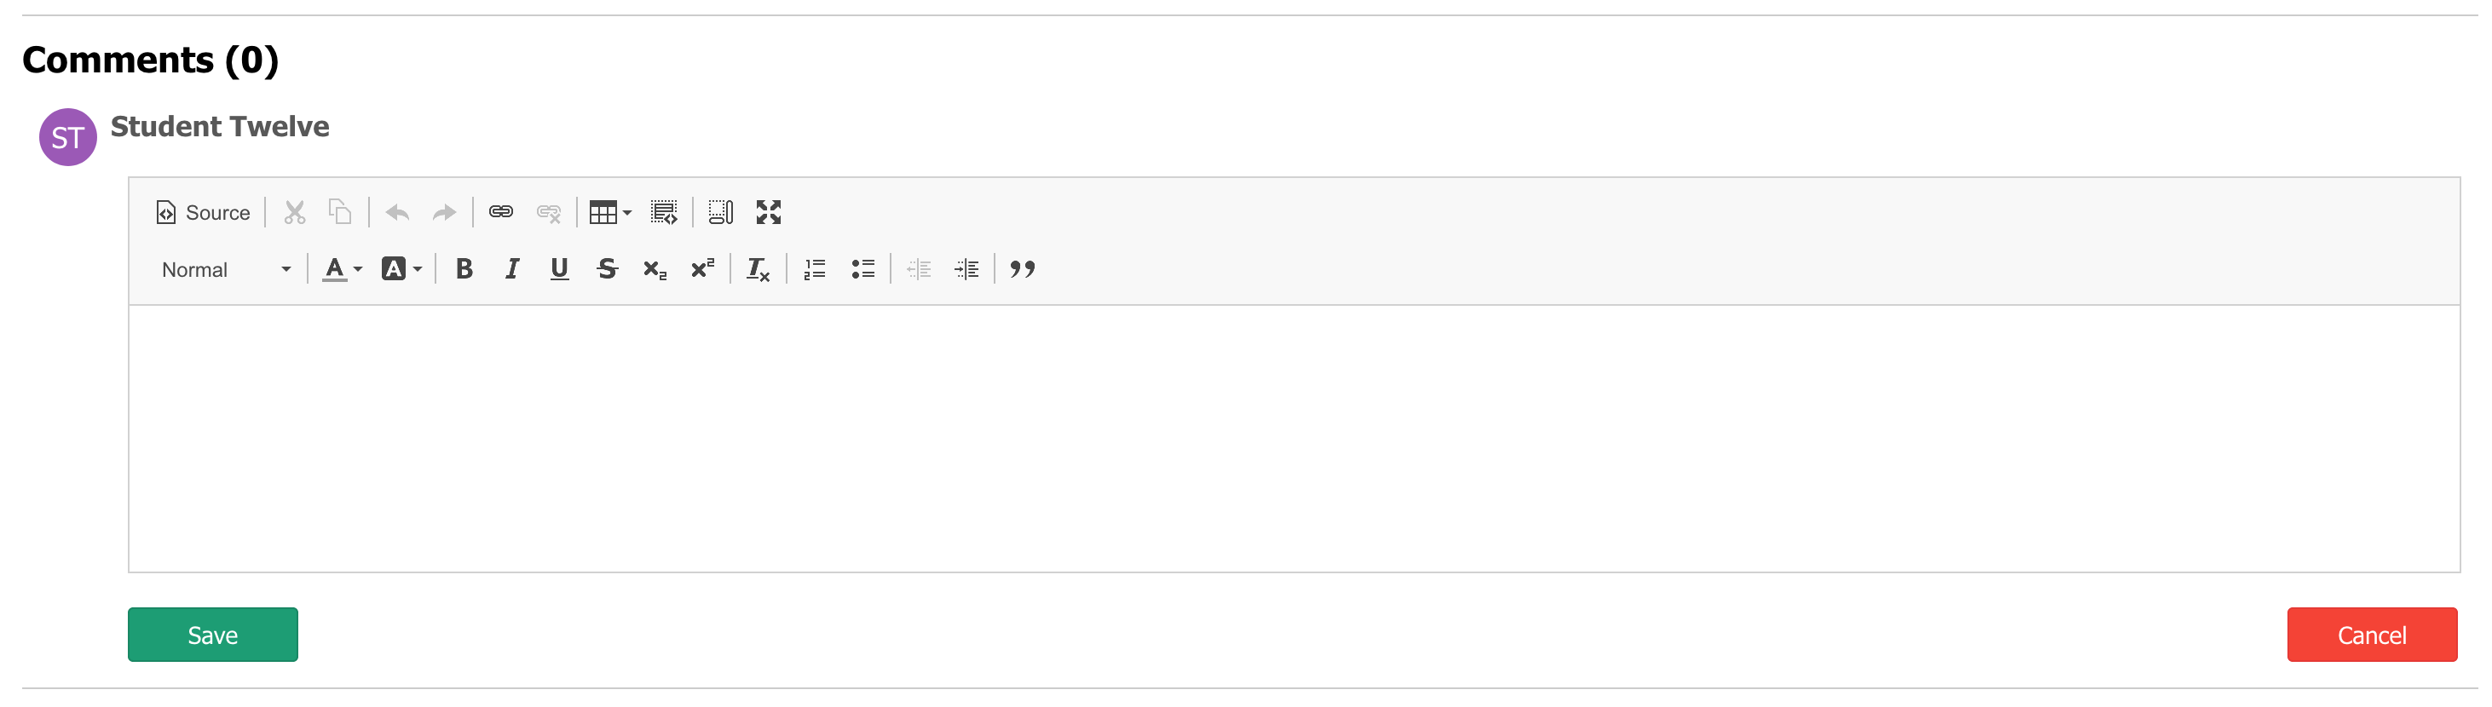Apply italic formatting
The width and height of the screenshot is (2492, 707).
(x=511, y=269)
